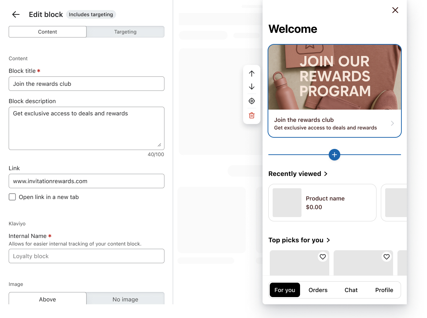Close the preview panel with the X

(395, 10)
